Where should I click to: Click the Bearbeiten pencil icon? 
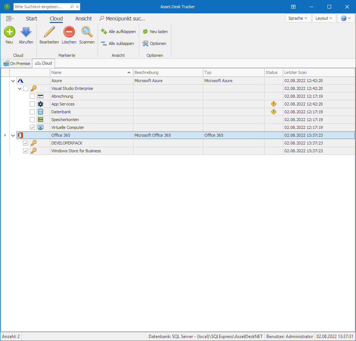point(49,32)
